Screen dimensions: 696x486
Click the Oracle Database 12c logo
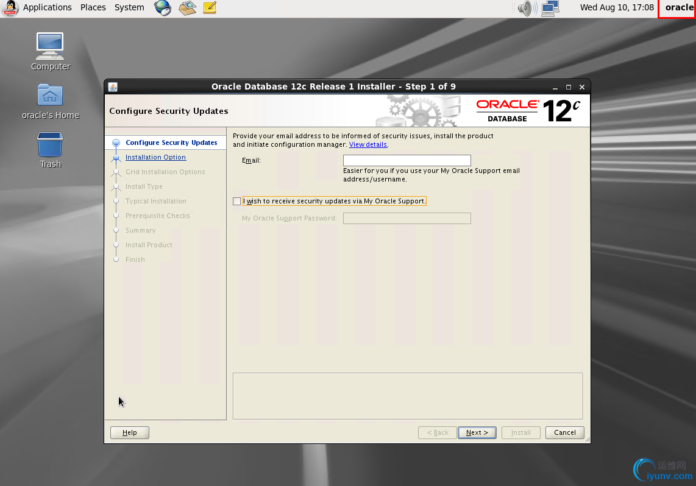528,111
